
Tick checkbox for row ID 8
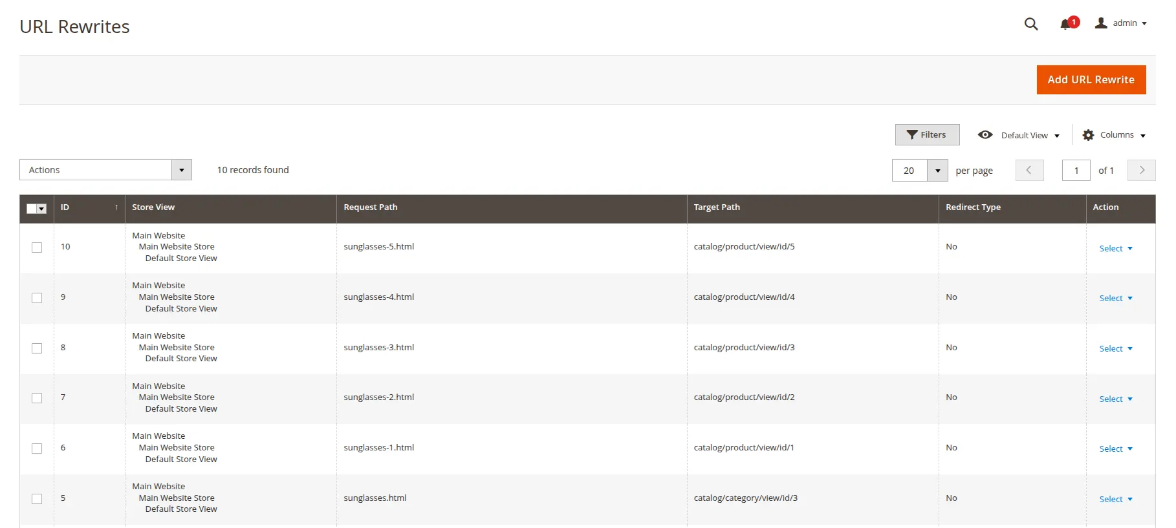(37, 348)
